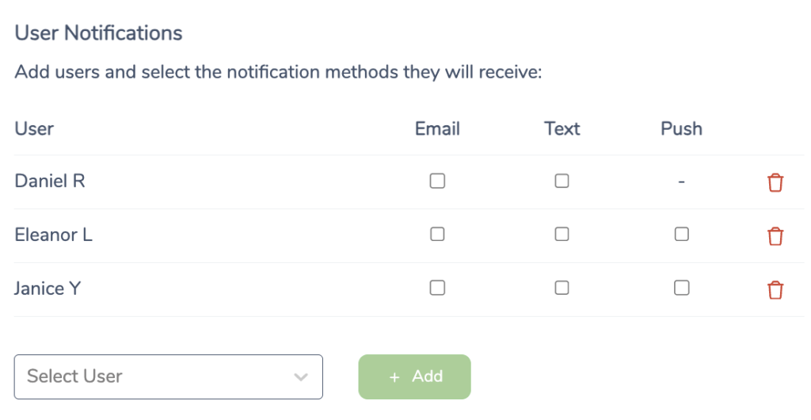Image resolution: width=811 pixels, height=420 pixels.
Task: Check Janice Y's Email checkbox
Action: click(437, 288)
